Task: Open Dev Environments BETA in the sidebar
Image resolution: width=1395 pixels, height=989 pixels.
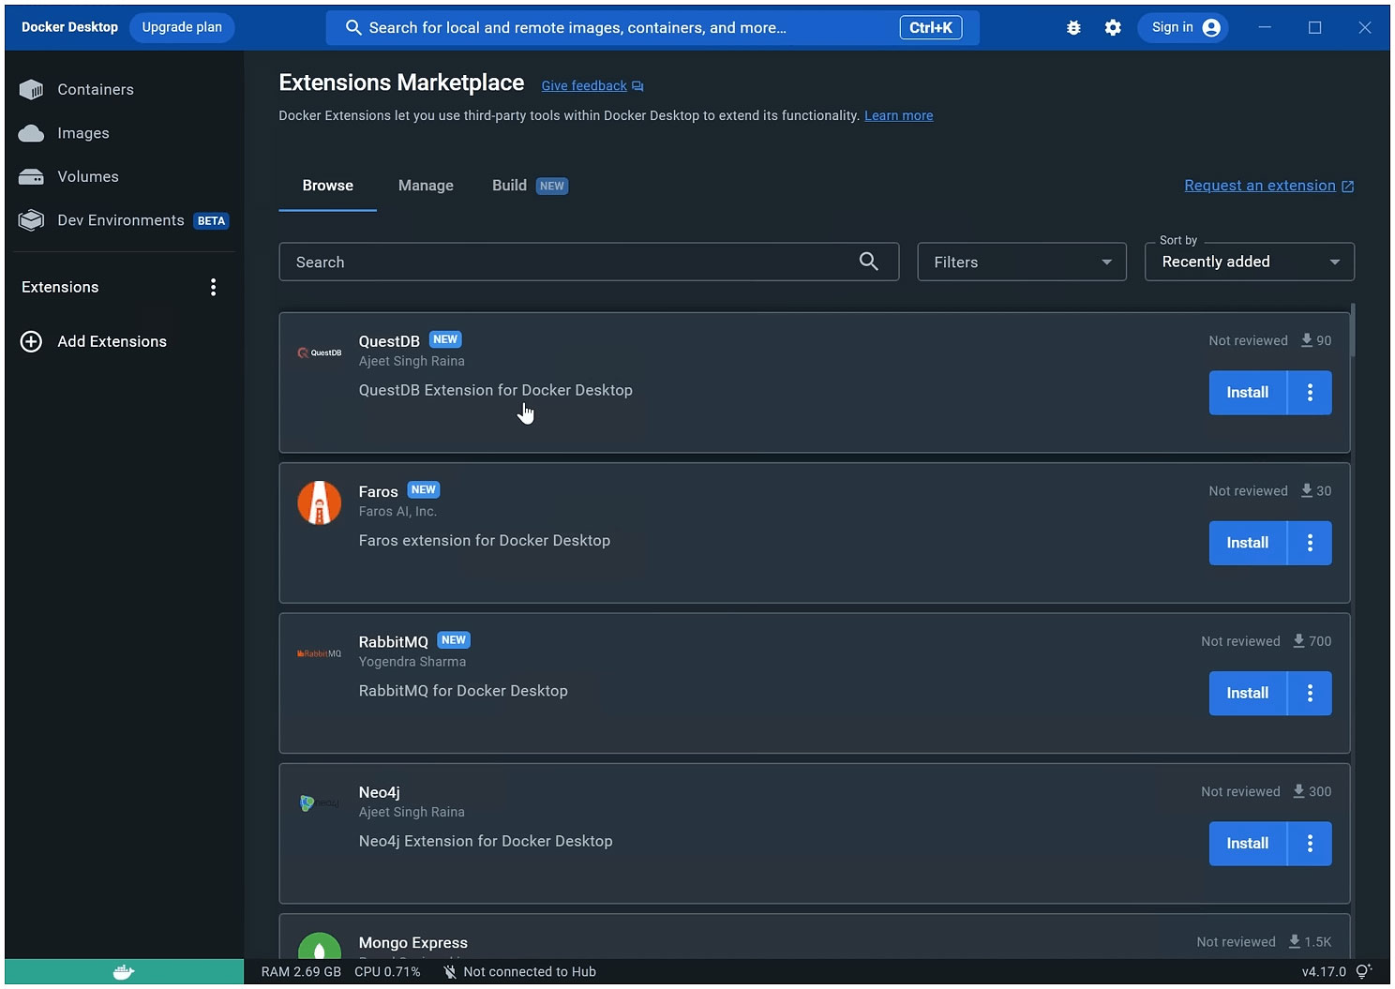Action: click(122, 220)
